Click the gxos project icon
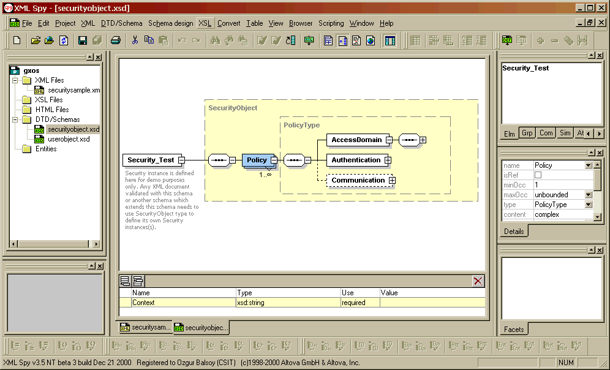This screenshot has width=610, height=370. point(15,70)
